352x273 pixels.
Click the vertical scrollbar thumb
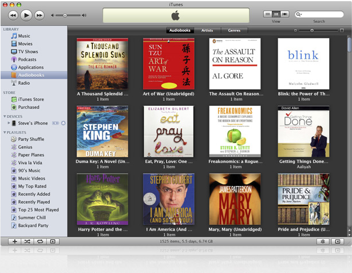[349, 45]
